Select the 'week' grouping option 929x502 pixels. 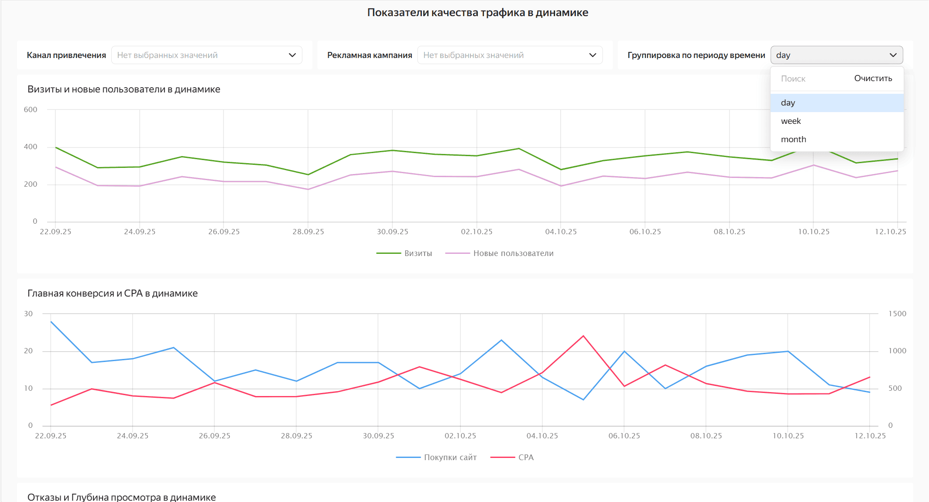pyautogui.click(x=791, y=121)
